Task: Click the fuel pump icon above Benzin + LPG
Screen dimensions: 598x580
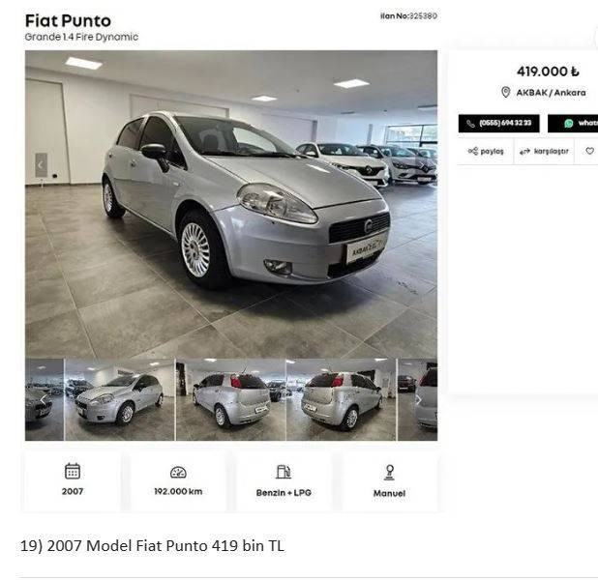Action: point(284,472)
